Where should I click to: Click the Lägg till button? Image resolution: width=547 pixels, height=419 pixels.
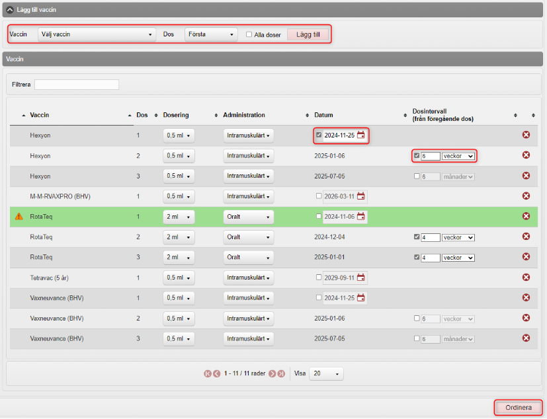(308, 34)
